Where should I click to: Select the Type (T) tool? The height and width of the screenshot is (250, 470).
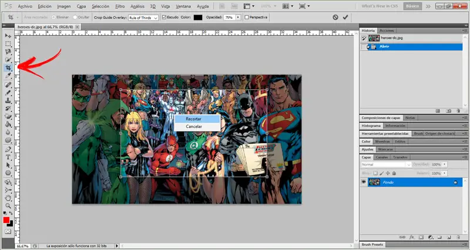[8, 157]
